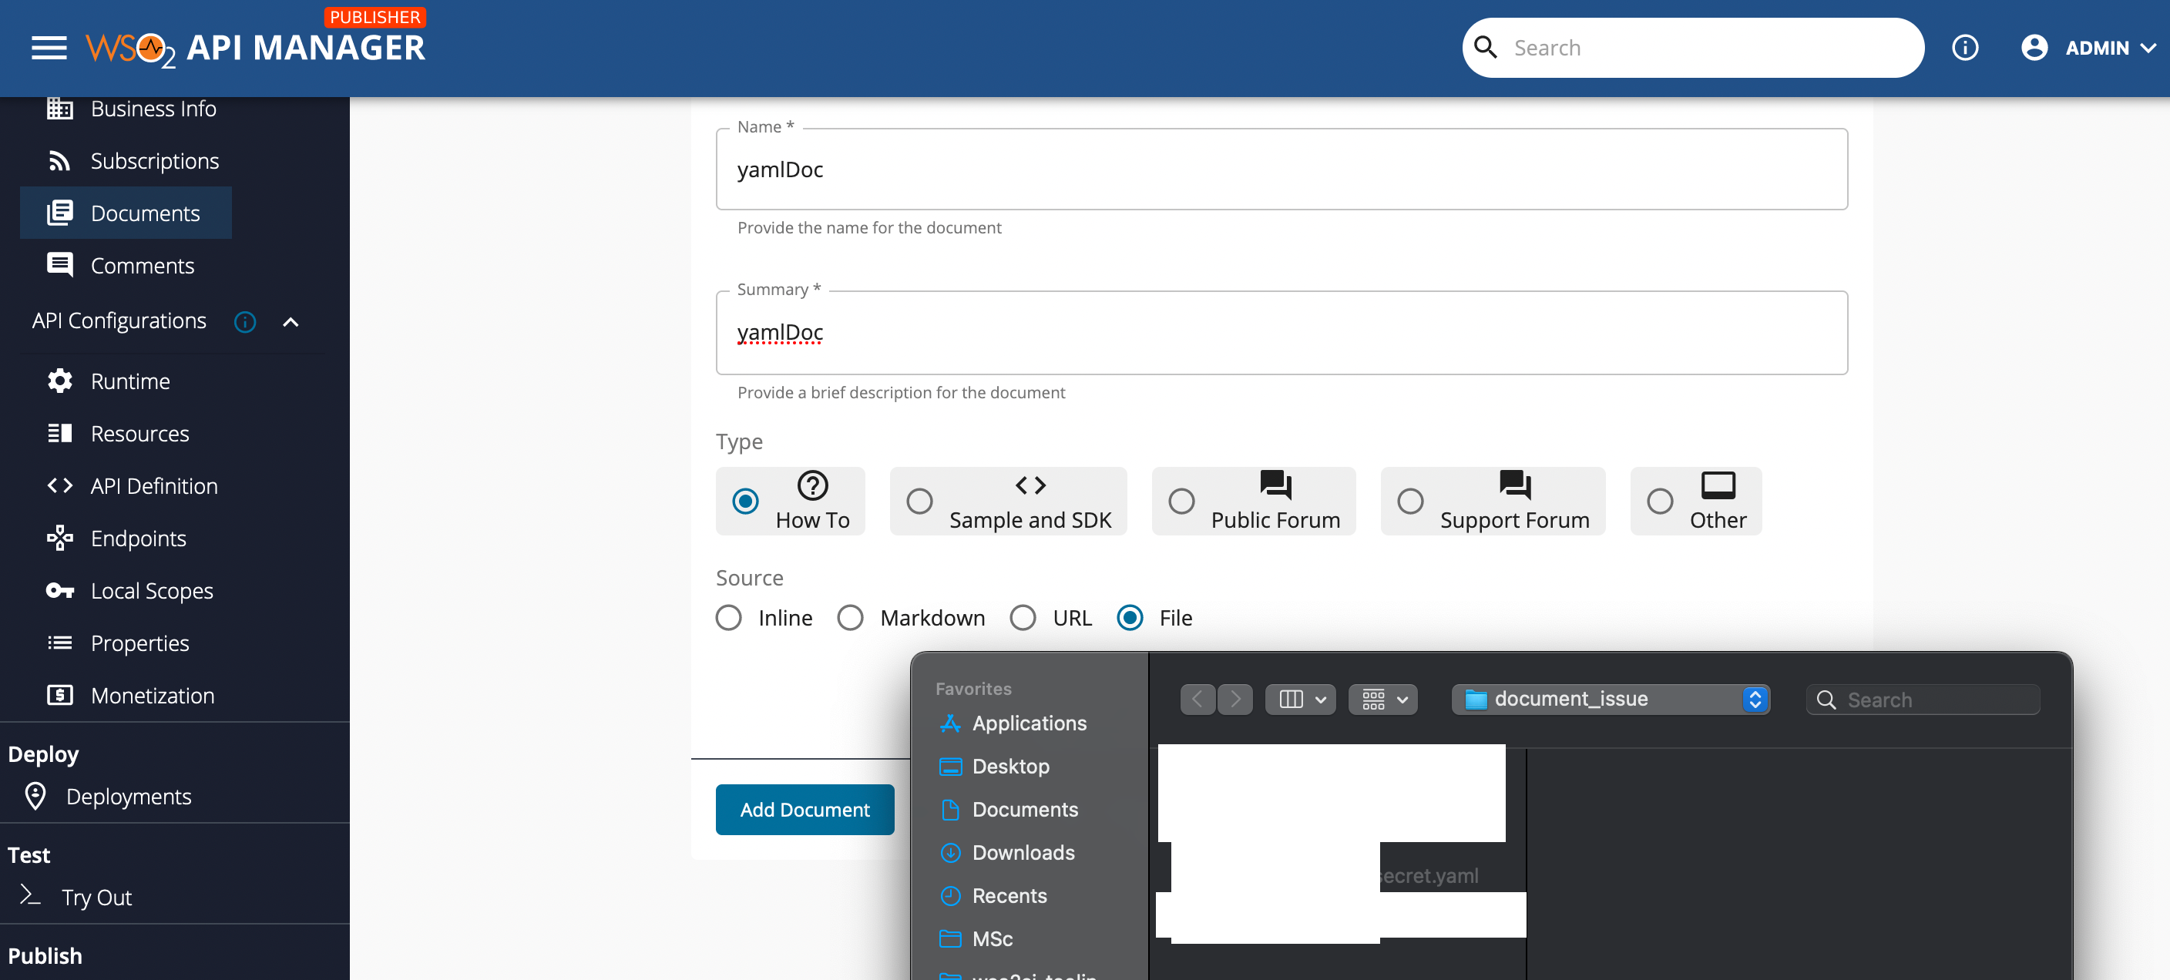The image size is (2170, 980).
Task: Click the Summary text field
Action: pyautogui.click(x=1281, y=333)
